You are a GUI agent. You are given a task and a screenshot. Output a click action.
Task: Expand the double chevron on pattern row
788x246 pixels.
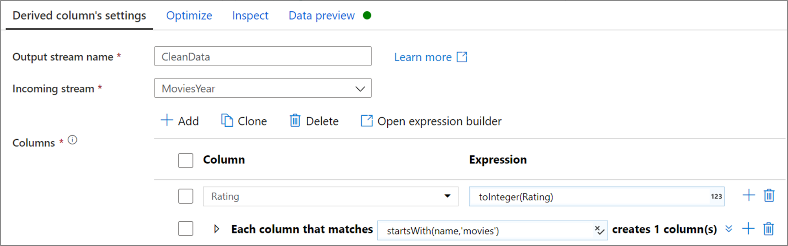tap(729, 229)
